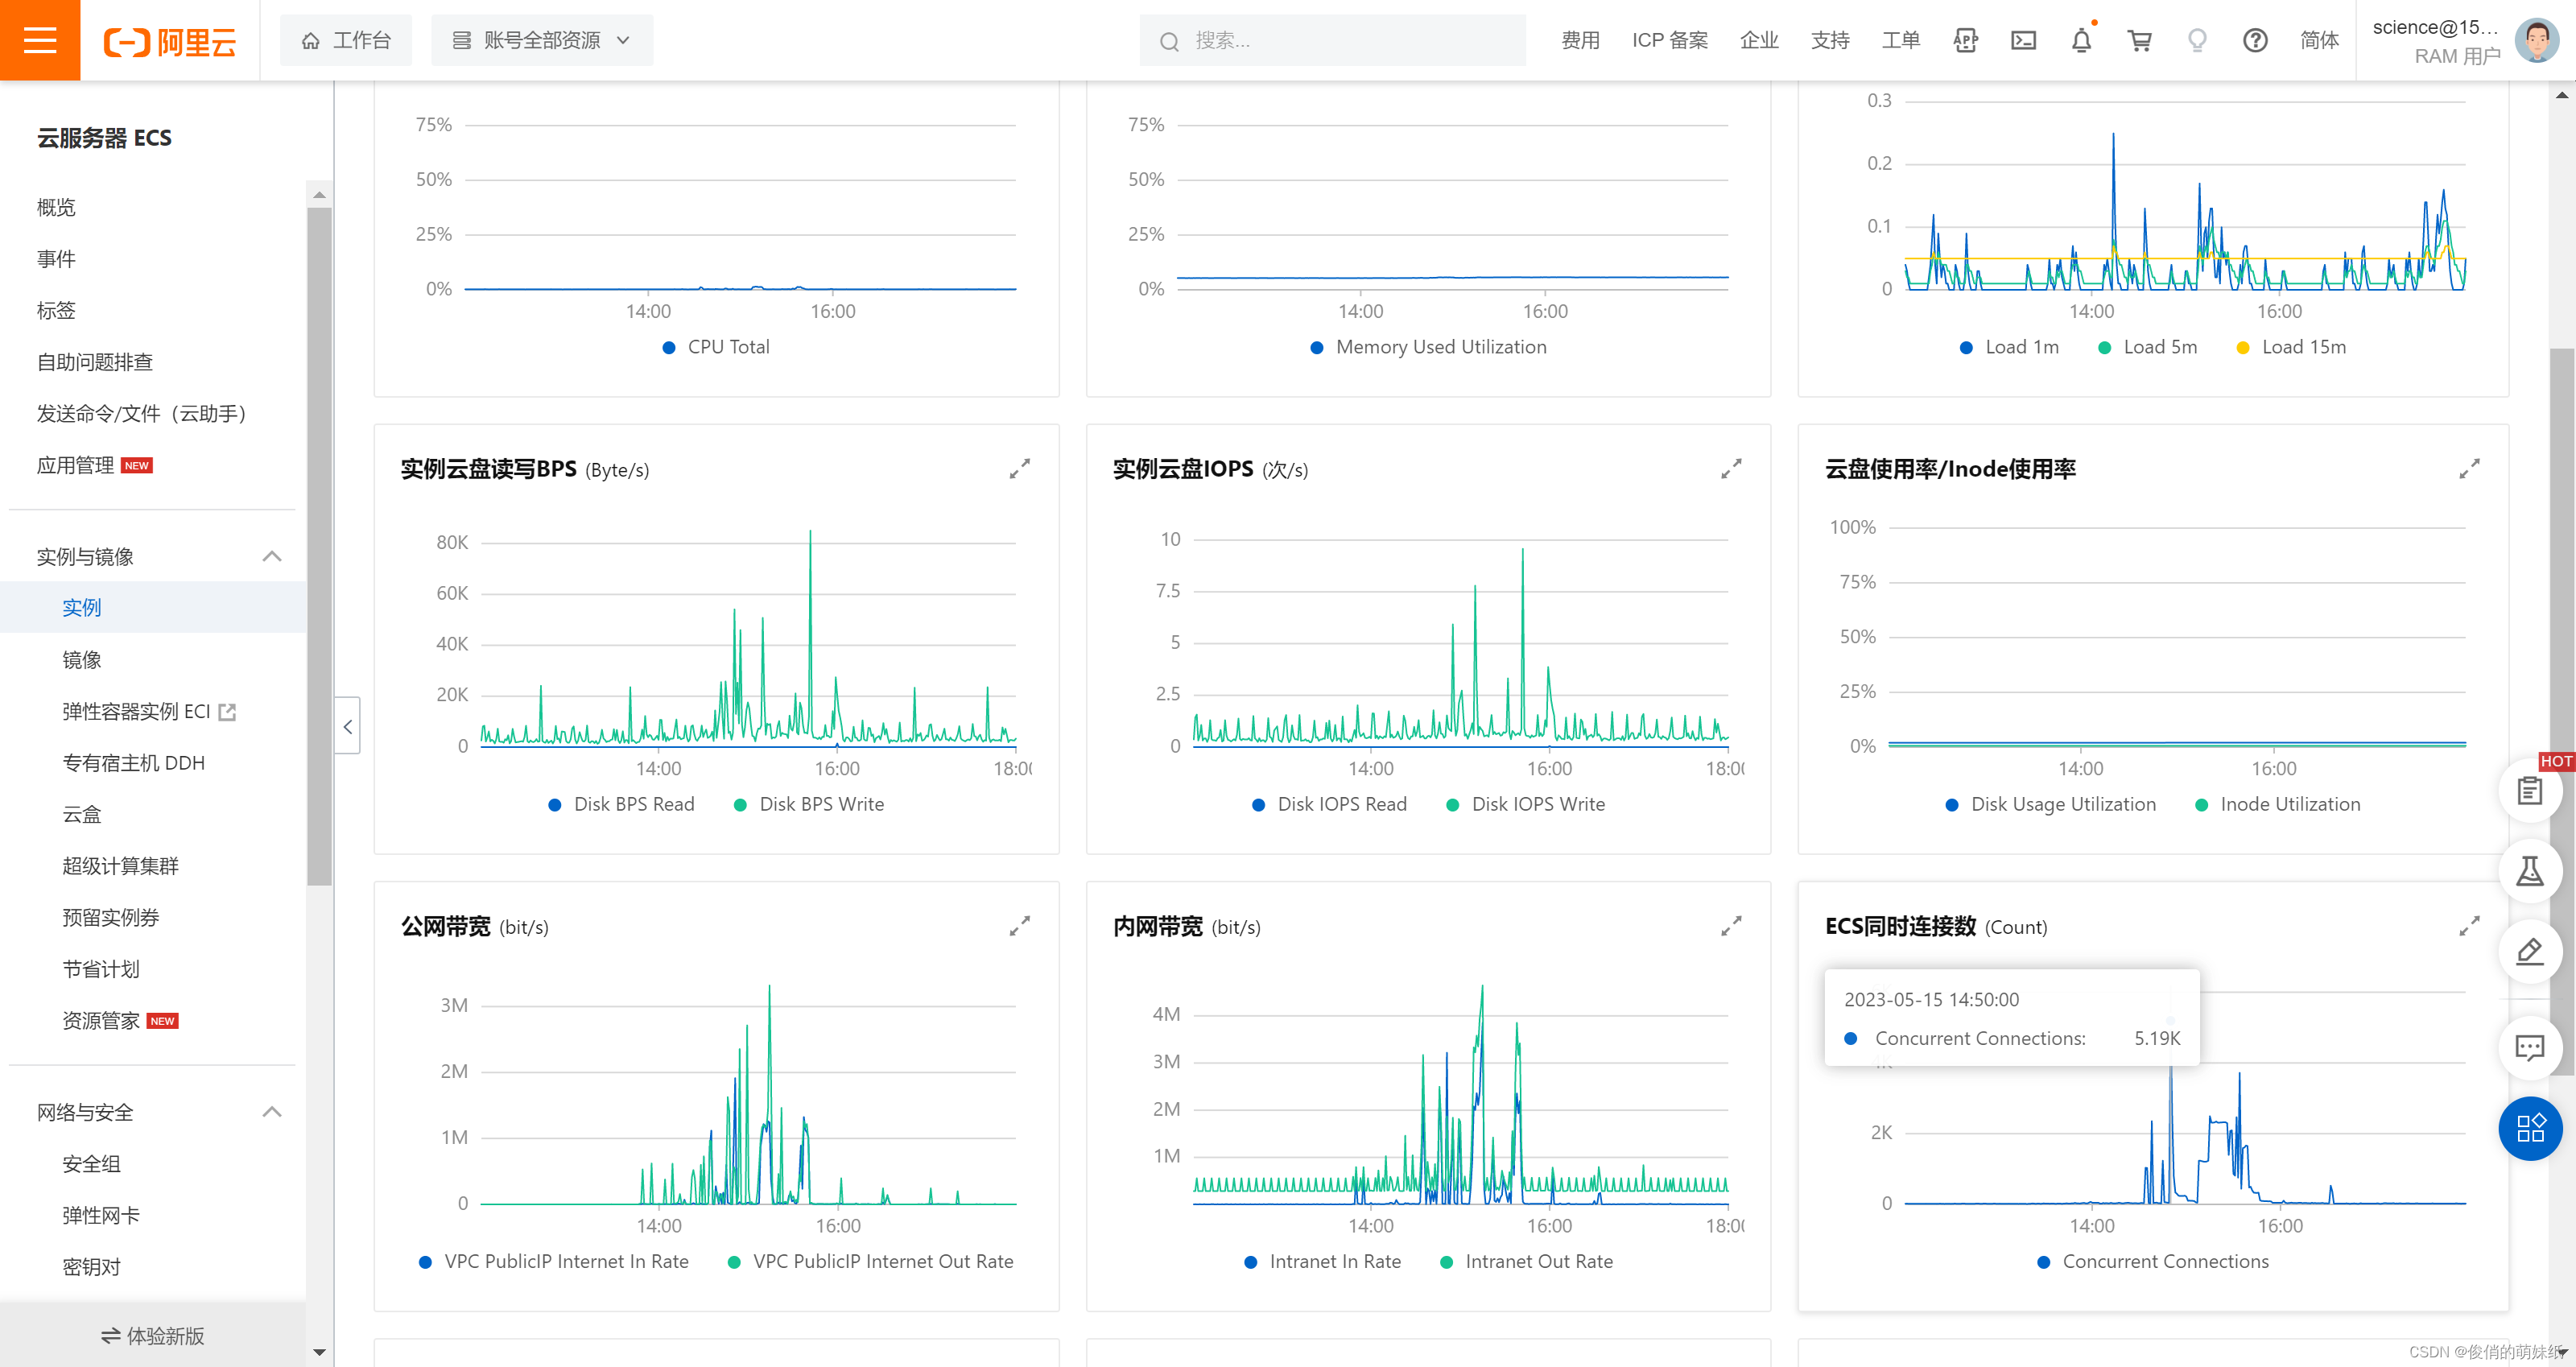Click 体验新版 switch button
The width and height of the screenshot is (2576, 1367).
tap(152, 1335)
